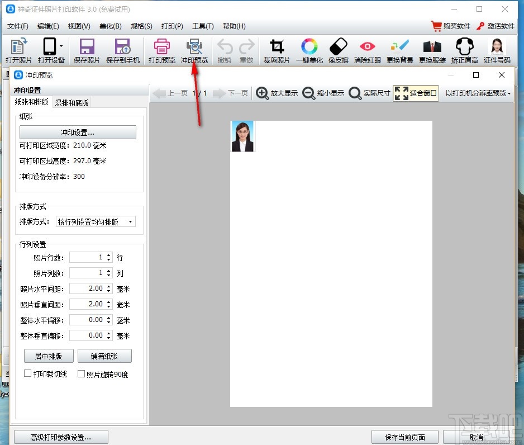
Task: Enable the 打印裁切线 checkbox
Action: tap(28, 373)
